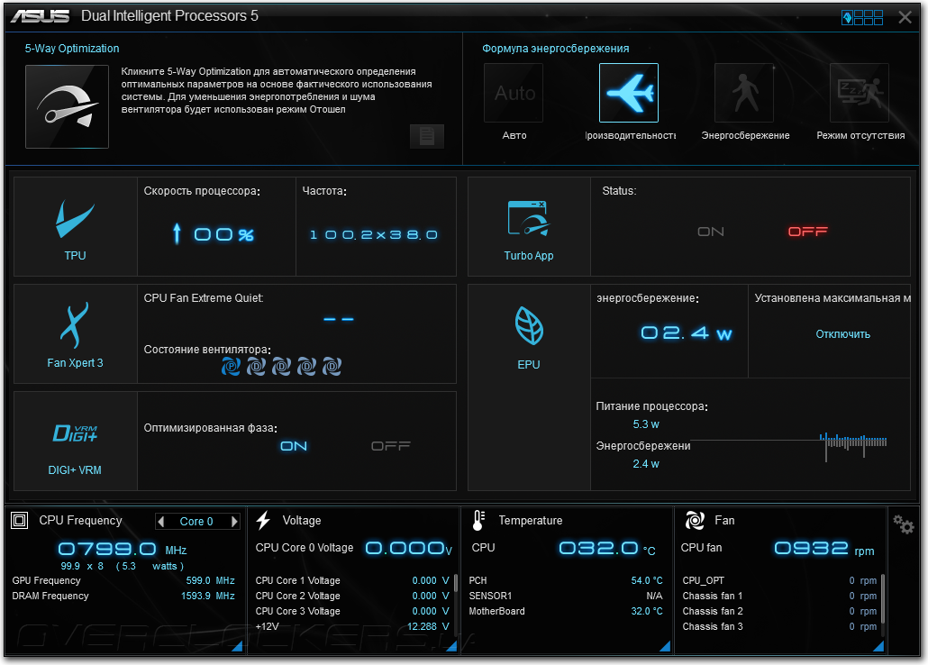Select previous CPU core with left arrow

pyautogui.click(x=161, y=521)
